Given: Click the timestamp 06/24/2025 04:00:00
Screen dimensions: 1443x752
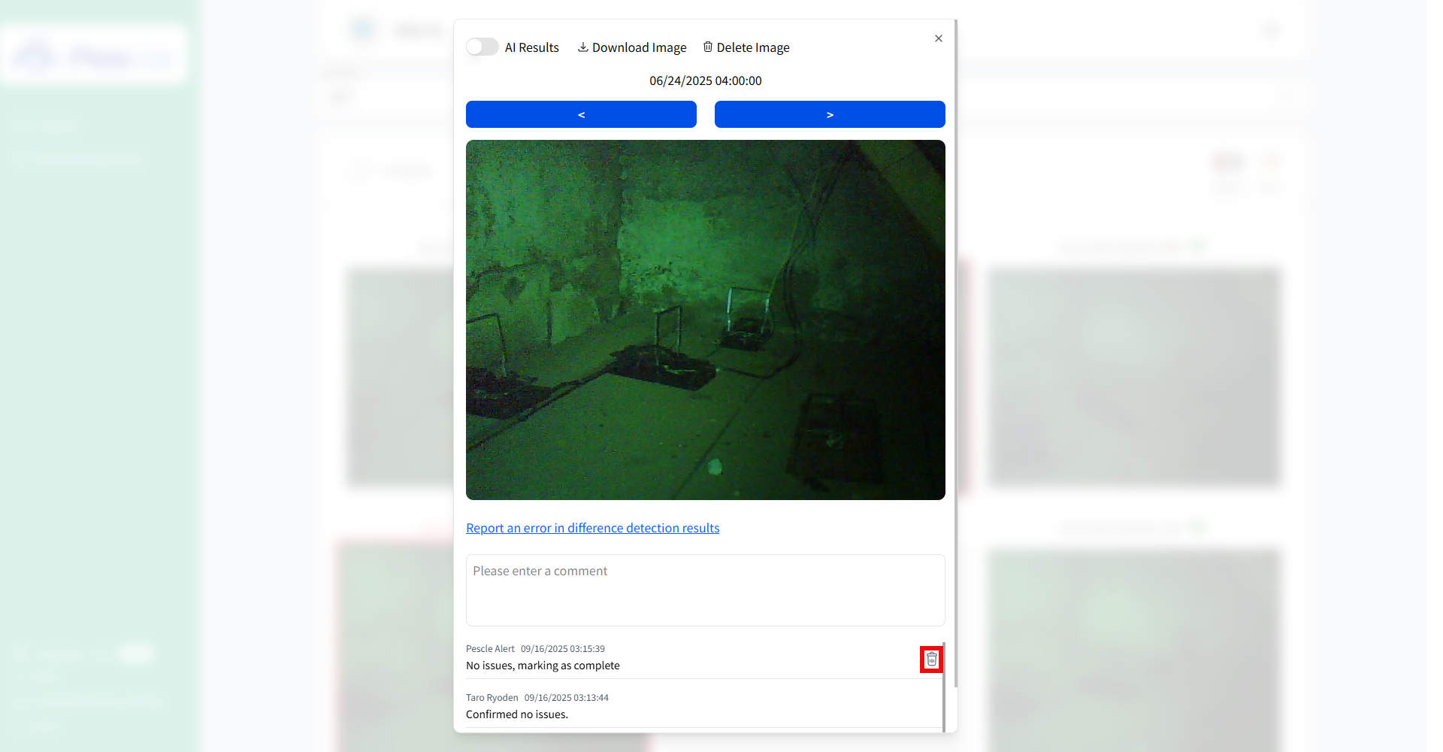Looking at the screenshot, I should [x=705, y=80].
